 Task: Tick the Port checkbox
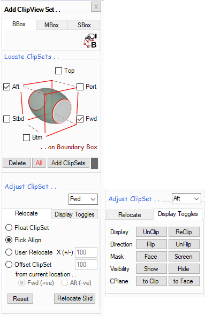tap(80, 87)
